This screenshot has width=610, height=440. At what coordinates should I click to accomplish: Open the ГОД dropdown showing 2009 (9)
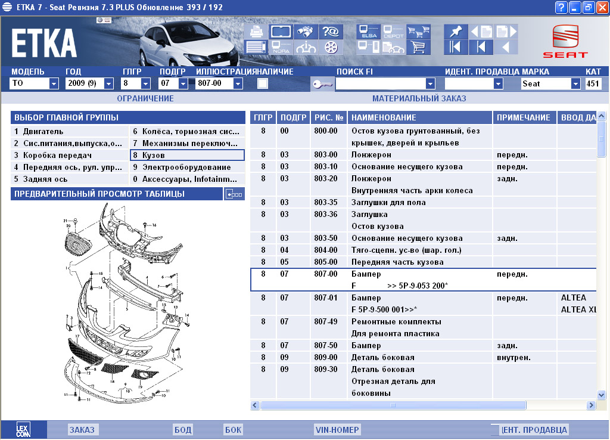108,83
